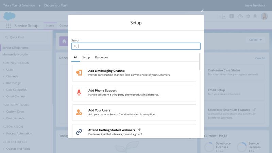Screen dimensions: 272x153
Task: Open Add a Messaging Channel card
Action: click(134, 73)
